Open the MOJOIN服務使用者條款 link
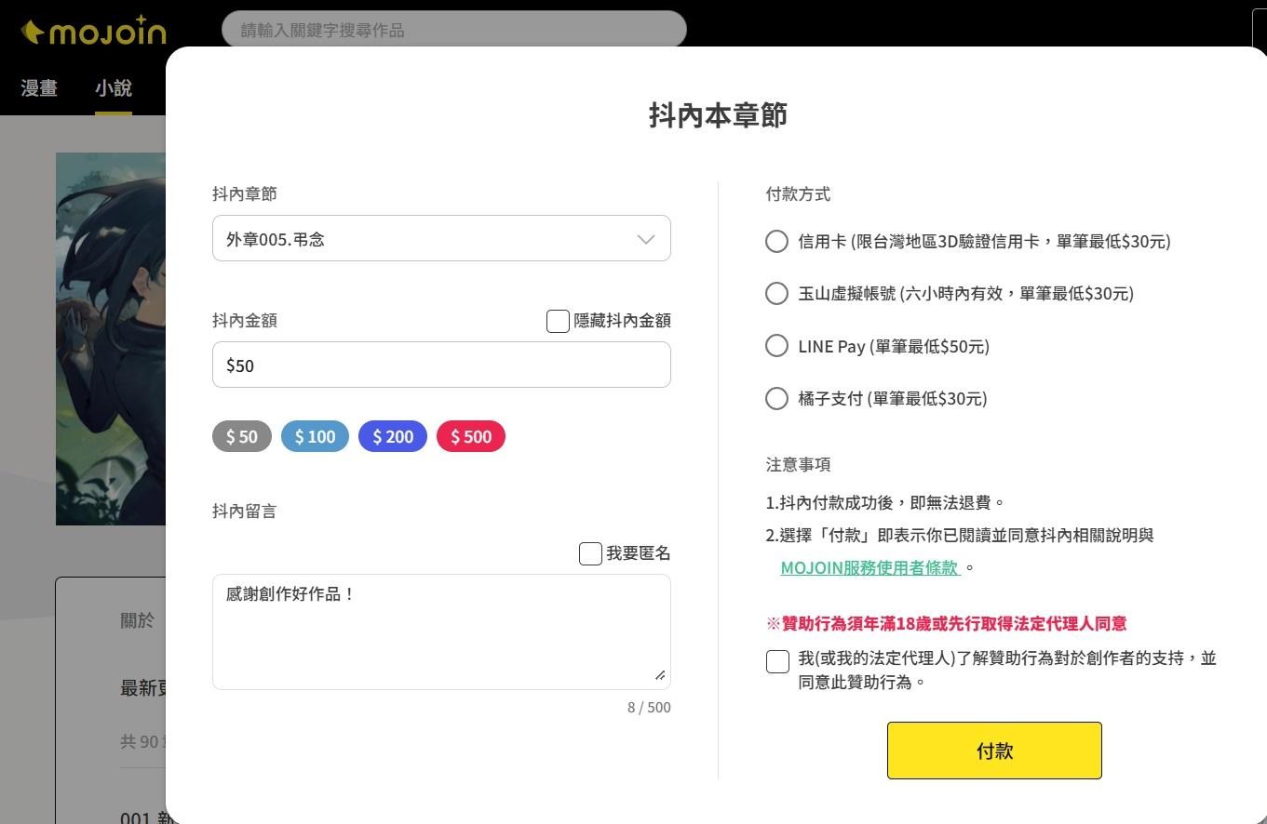Viewport: 1267px width, 824px height. pos(869,567)
